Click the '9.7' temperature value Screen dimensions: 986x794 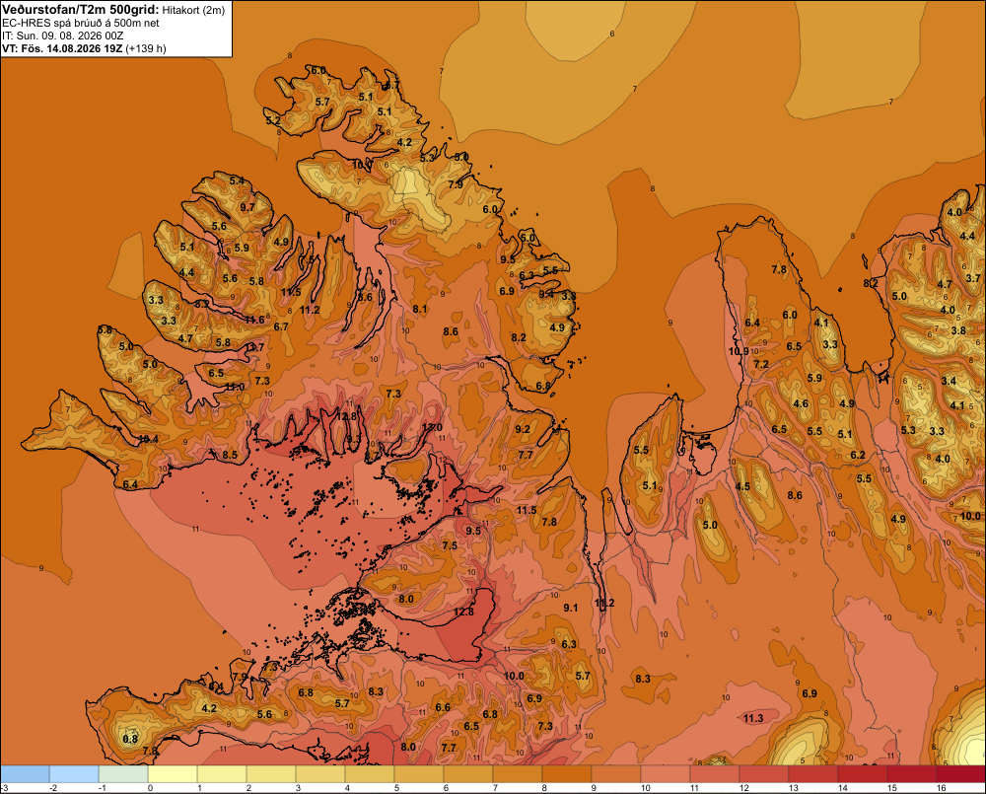pos(247,207)
